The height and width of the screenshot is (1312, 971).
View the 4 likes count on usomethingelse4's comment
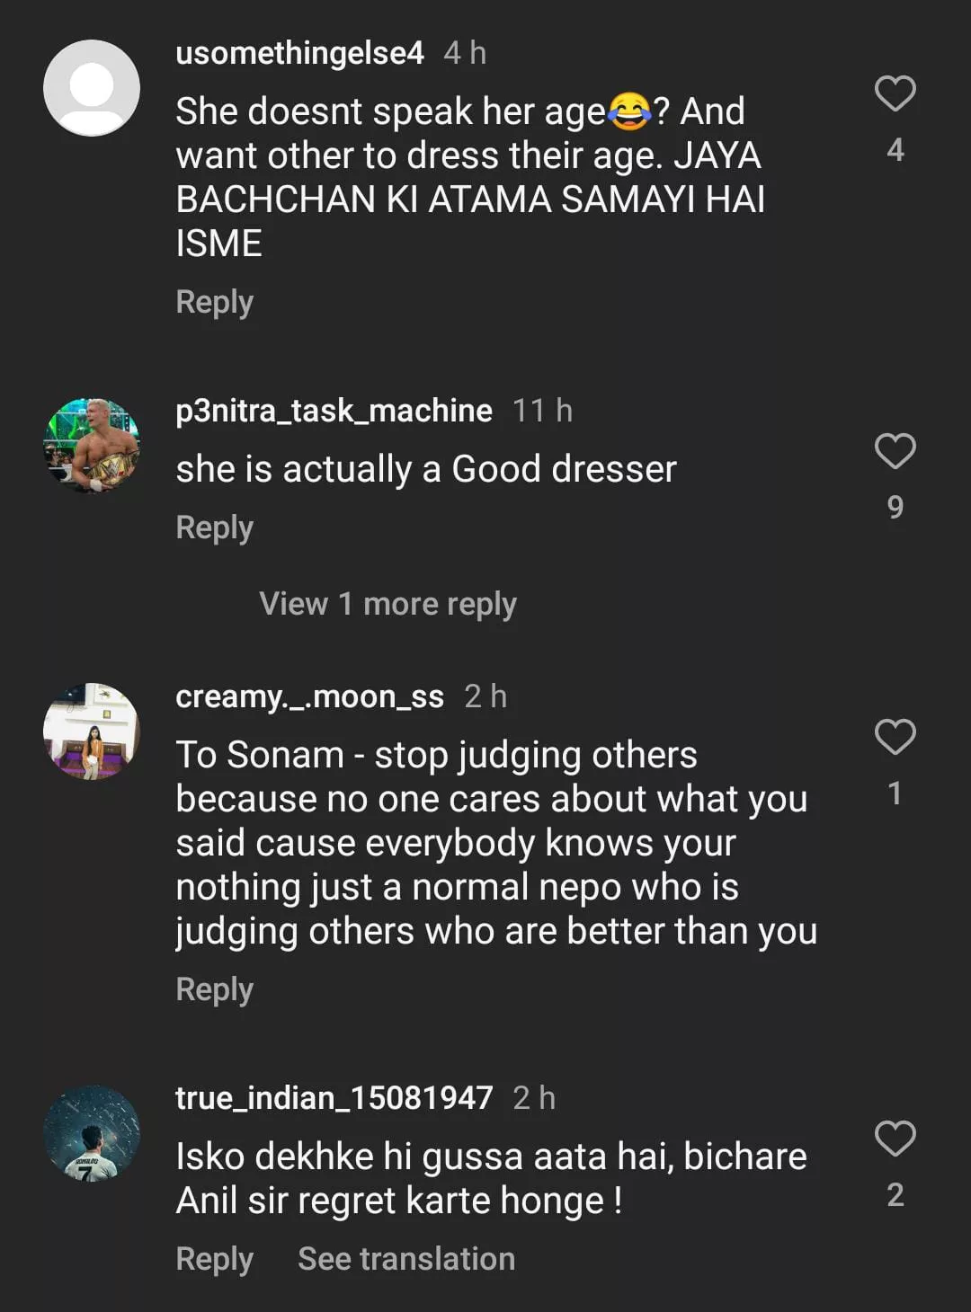click(x=895, y=150)
